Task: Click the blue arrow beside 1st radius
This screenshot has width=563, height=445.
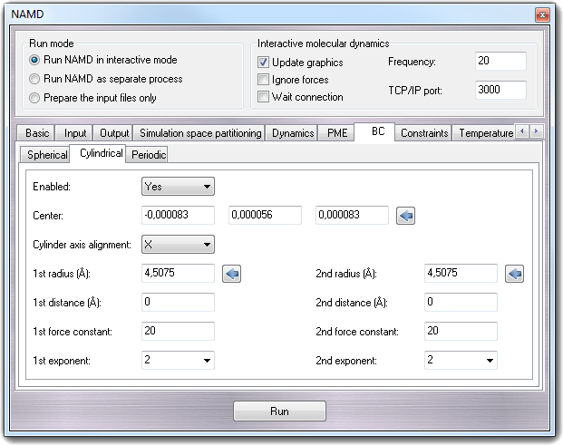Action: point(231,274)
